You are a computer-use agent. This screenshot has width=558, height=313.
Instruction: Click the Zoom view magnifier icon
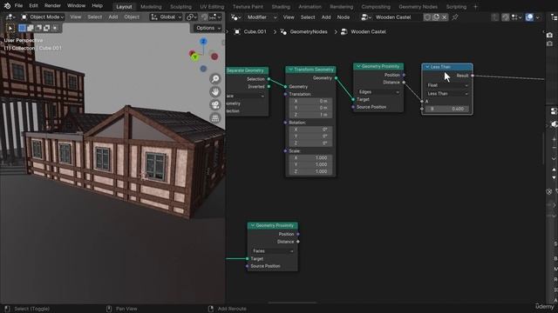coord(215,79)
